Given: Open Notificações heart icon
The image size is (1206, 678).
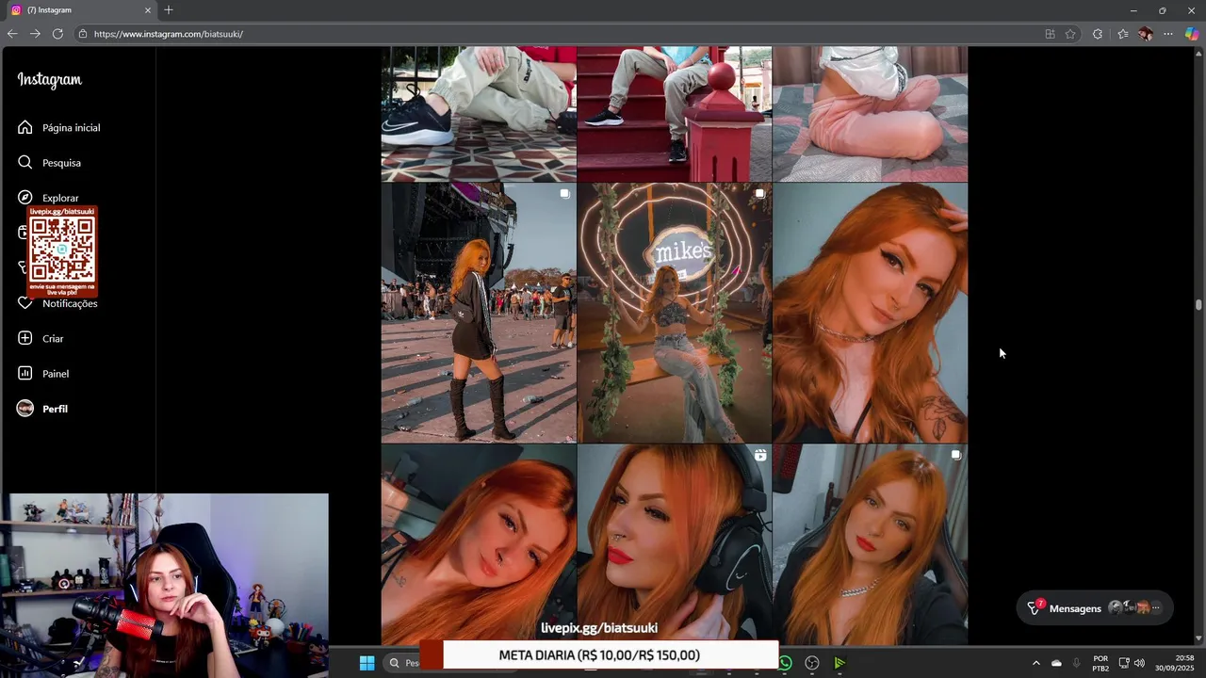Looking at the screenshot, I should pos(25,303).
